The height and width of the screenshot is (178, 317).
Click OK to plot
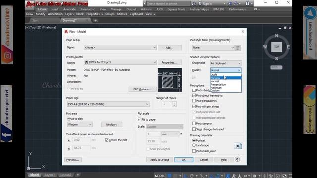tap(184, 160)
